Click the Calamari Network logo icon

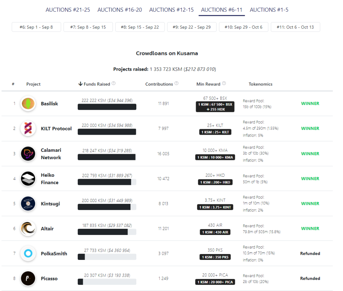(28, 154)
